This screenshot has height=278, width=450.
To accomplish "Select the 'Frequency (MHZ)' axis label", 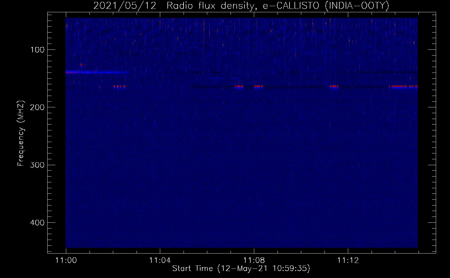I will [x=21, y=133].
